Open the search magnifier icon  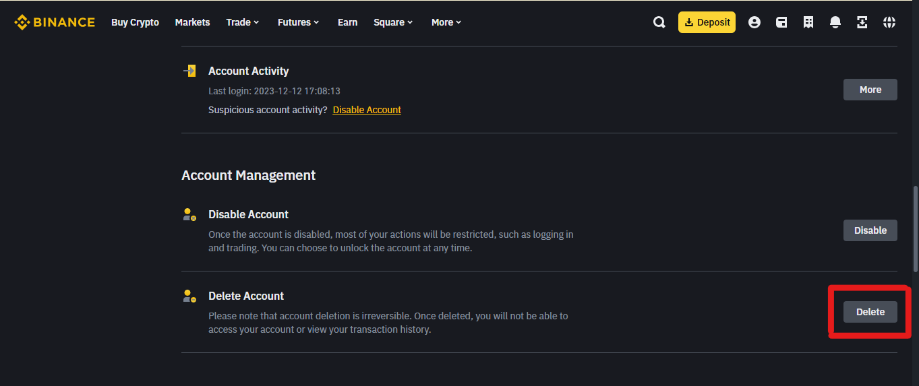coord(659,22)
